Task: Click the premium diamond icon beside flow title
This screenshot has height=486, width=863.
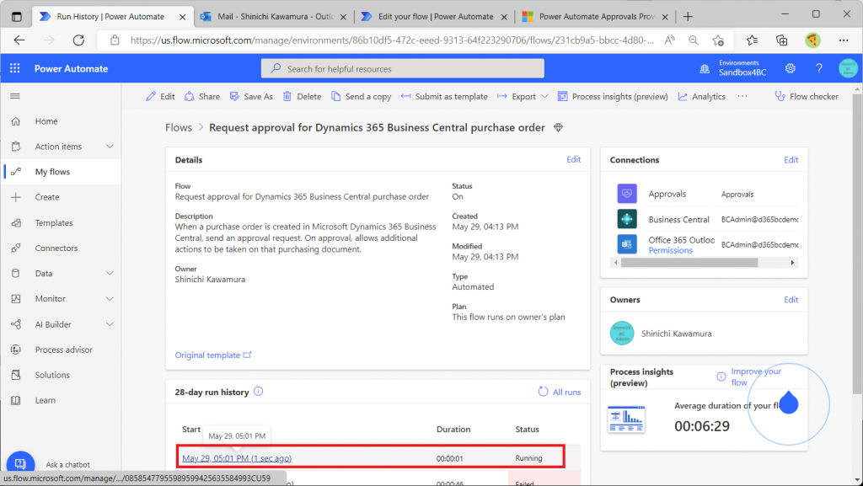Action: pyautogui.click(x=558, y=127)
